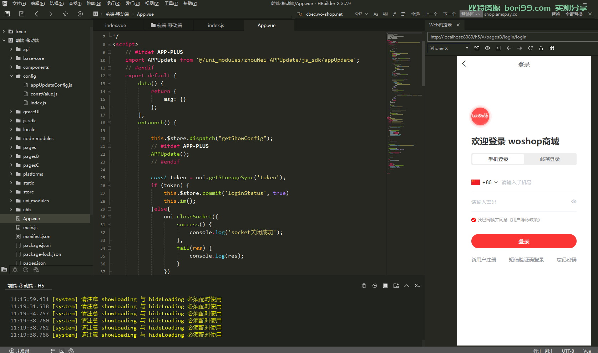This screenshot has width=598, height=353.
Task: Open appUpdateConfig.js in file tree
Action: 51,85
